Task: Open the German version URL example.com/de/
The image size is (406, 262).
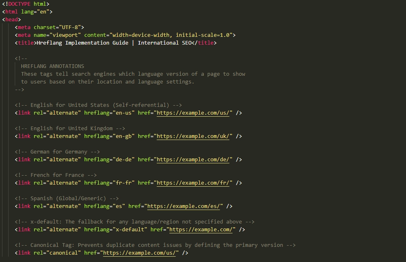Action: 194,159
